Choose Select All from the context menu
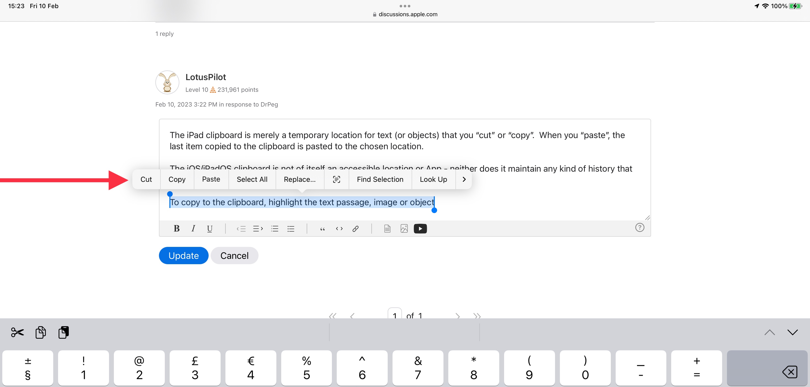 tap(252, 179)
